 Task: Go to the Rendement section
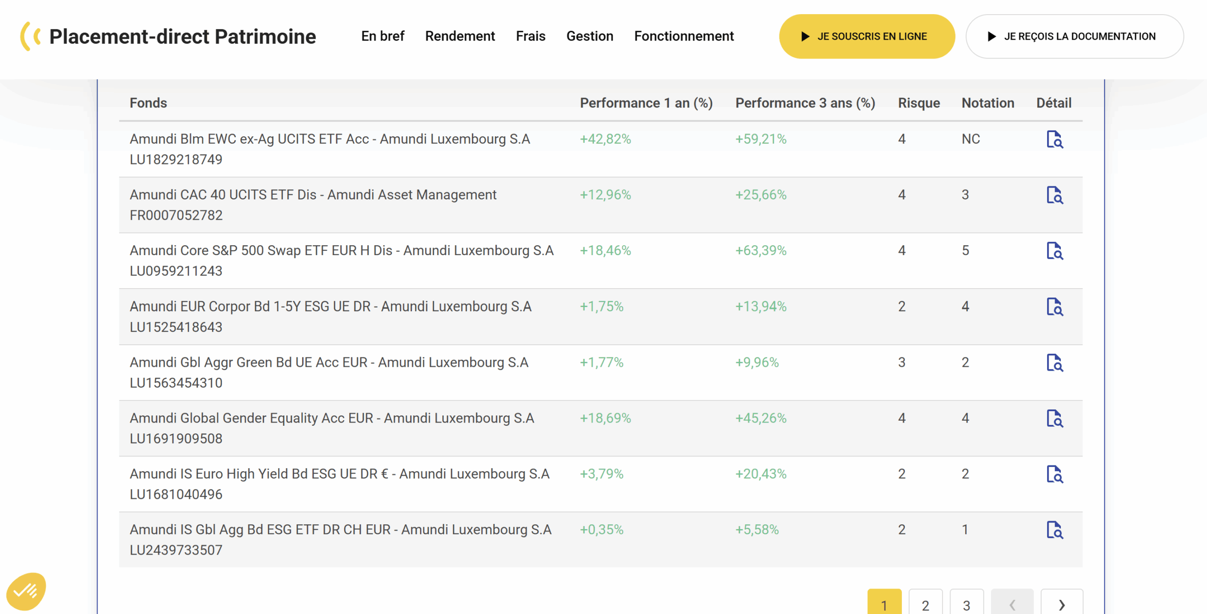[x=460, y=36]
